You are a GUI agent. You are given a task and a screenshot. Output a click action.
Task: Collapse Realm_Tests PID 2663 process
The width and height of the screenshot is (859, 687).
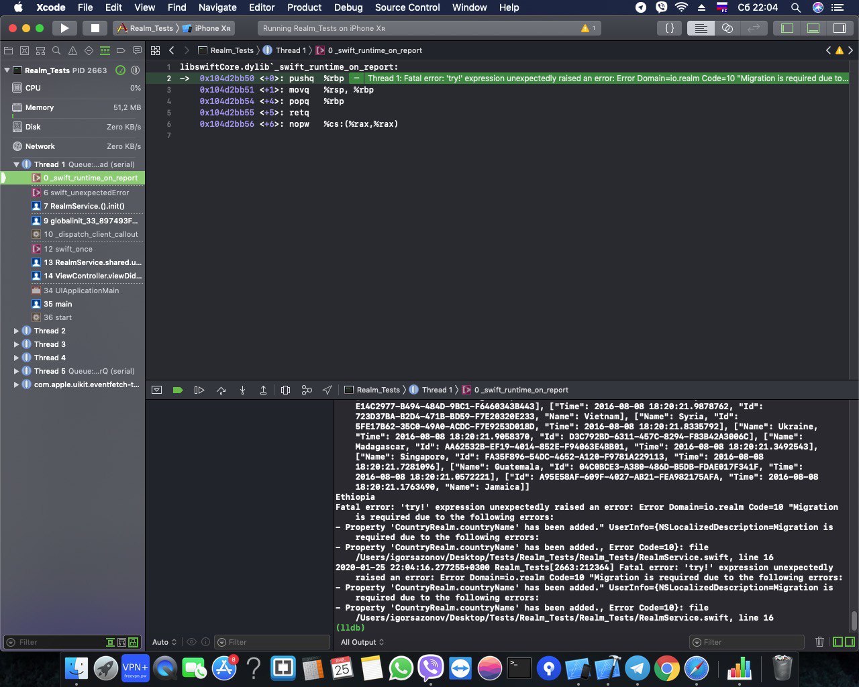(x=7, y=70)
